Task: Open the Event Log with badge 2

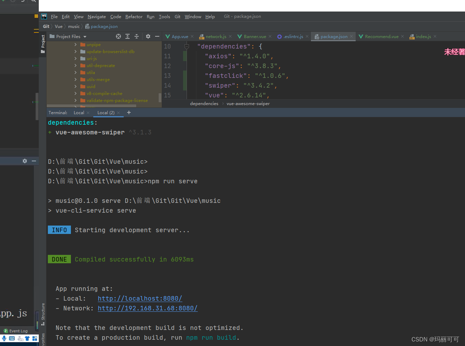Action: [x=16, y=331]
